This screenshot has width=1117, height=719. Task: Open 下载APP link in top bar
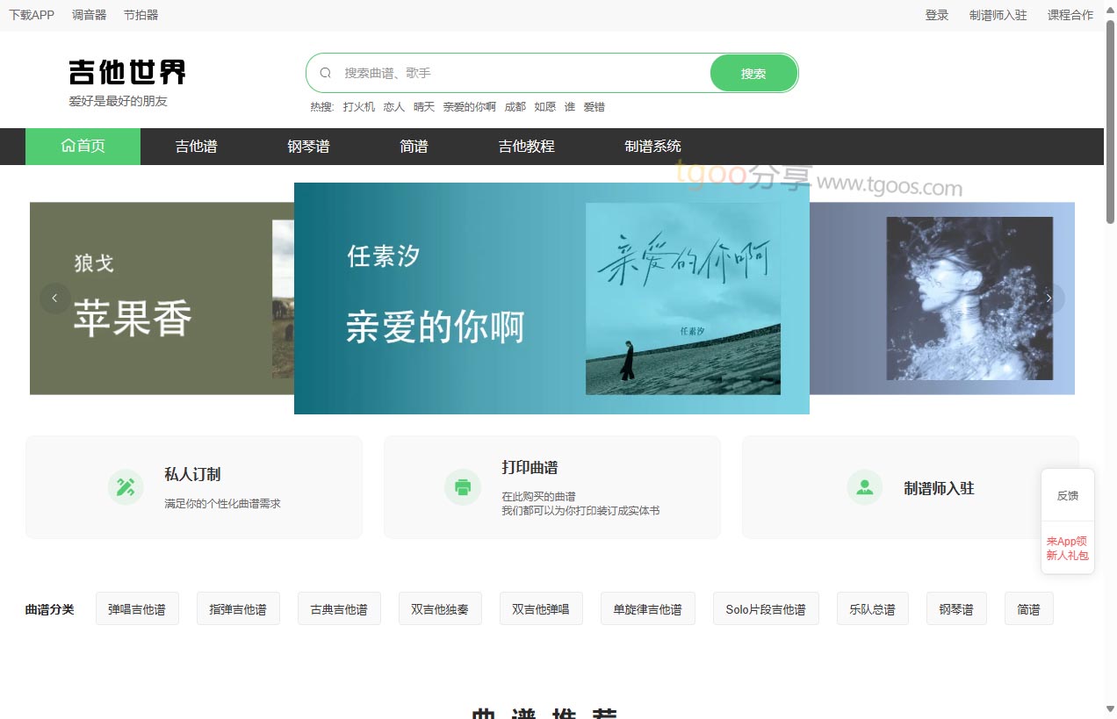(32, 15)
